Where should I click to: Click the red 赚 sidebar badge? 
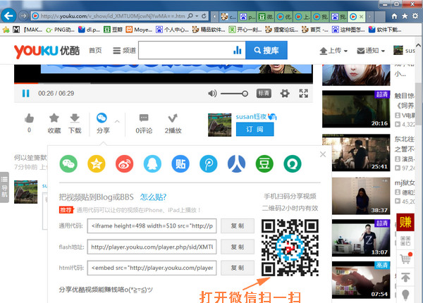tap(405, 222)
